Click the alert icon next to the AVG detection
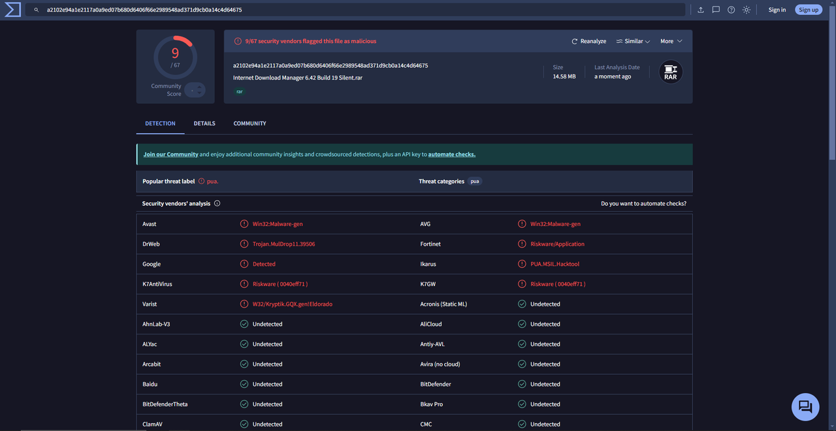 (x=522, y=224)
